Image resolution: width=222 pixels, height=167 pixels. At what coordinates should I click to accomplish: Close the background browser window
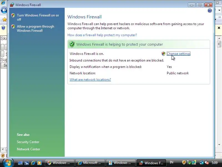(x=218, y=3)
